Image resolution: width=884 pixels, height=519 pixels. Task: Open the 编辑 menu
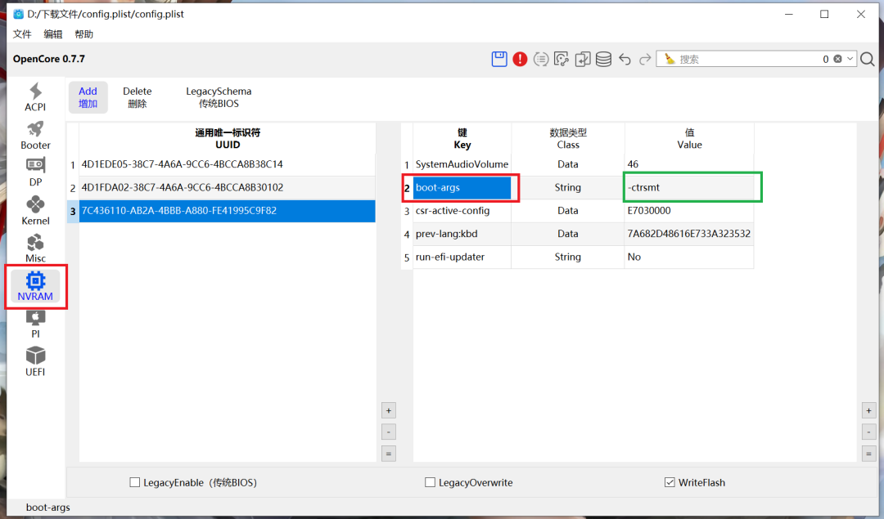point(53,34)
